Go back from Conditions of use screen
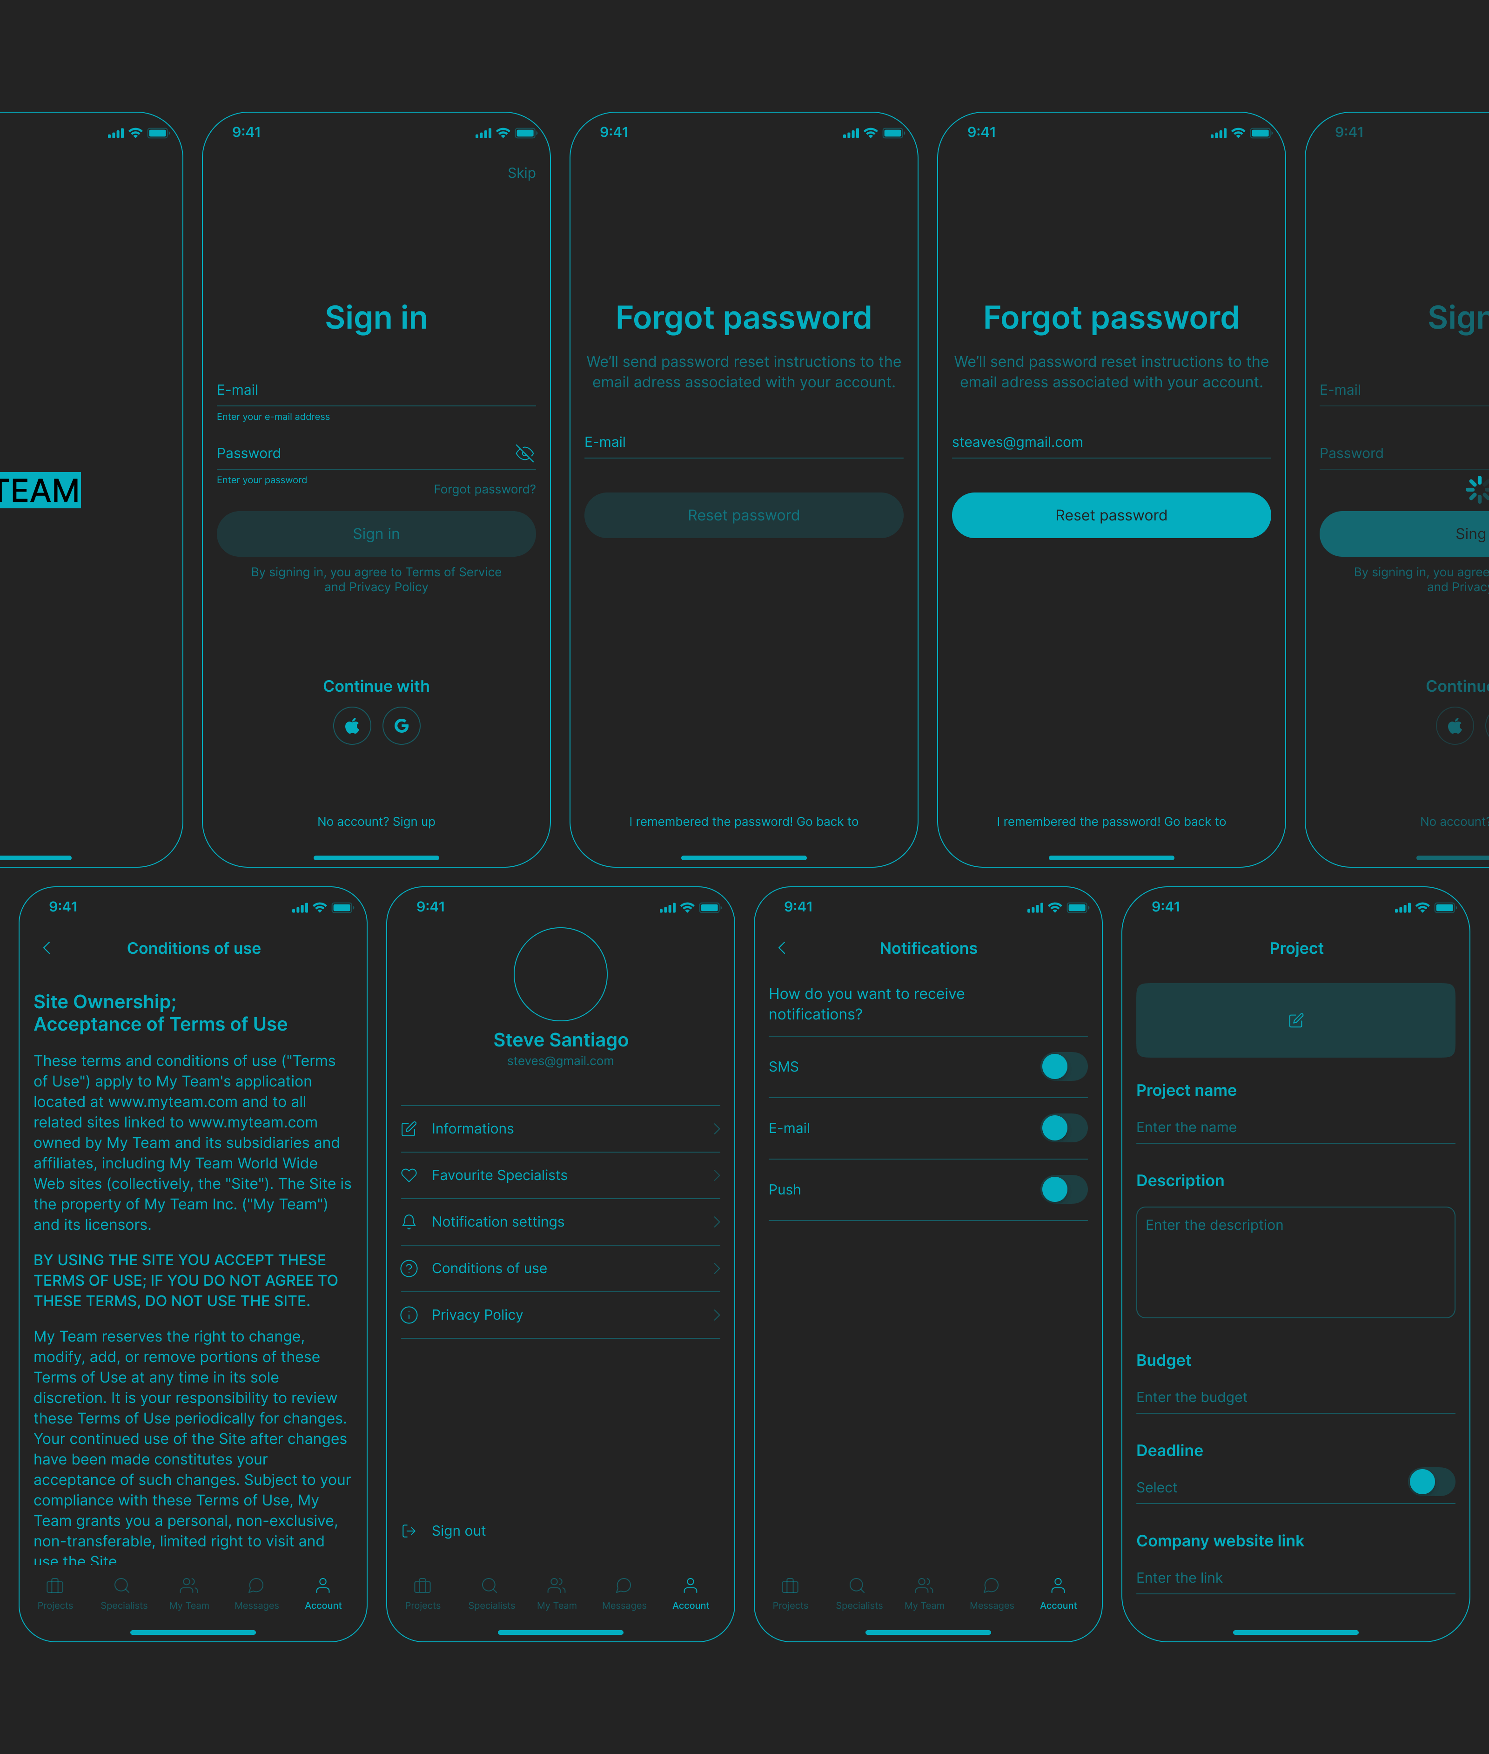The width and height of the screenshot is (1489, 1754). click(x=47, y=947)
